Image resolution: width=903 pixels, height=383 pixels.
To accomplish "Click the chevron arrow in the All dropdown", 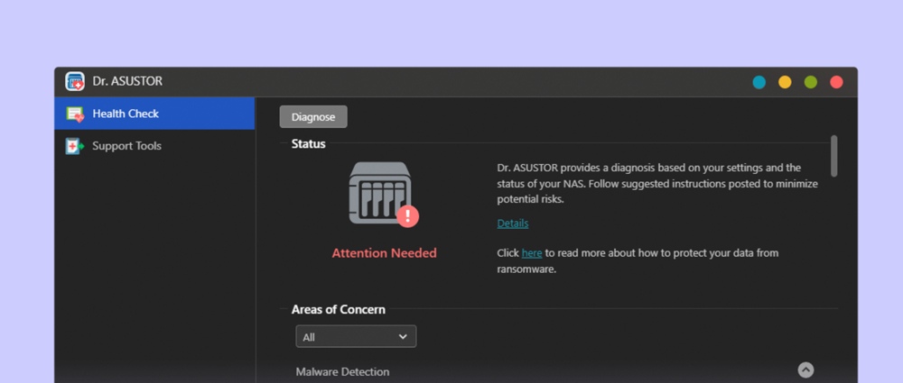I will coord(403,336).
